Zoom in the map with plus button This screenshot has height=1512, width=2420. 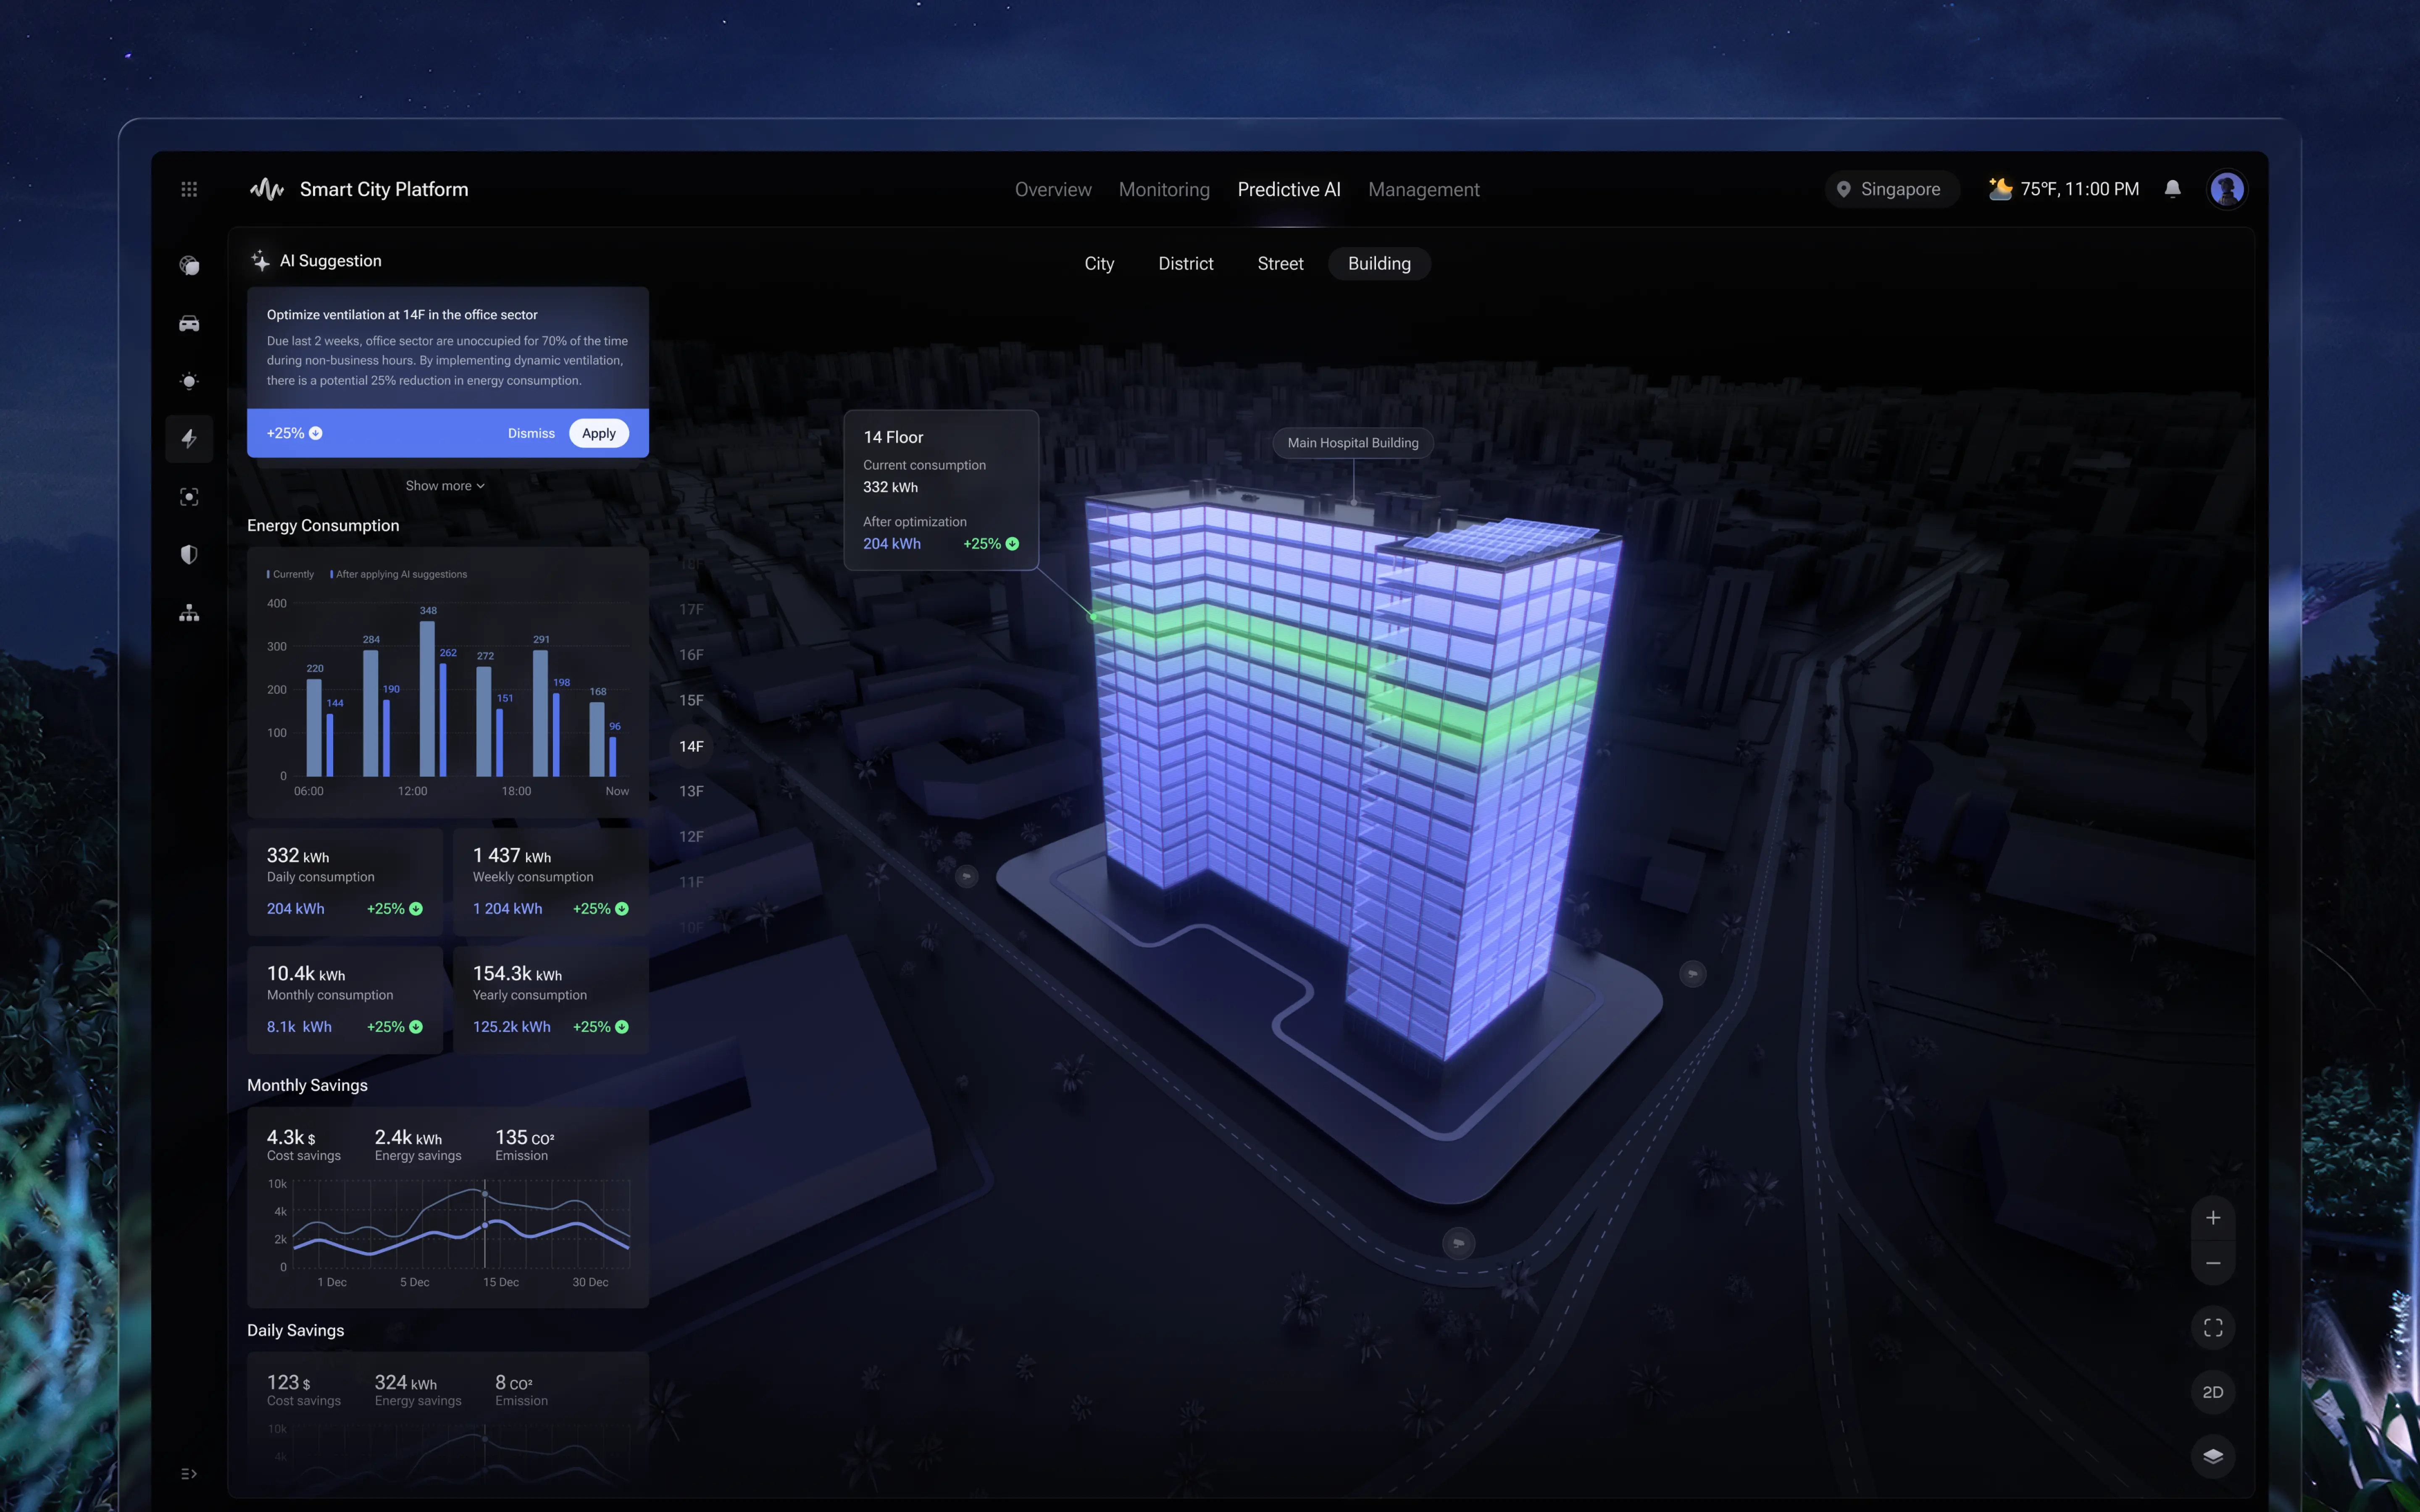coord(2213,1218)
